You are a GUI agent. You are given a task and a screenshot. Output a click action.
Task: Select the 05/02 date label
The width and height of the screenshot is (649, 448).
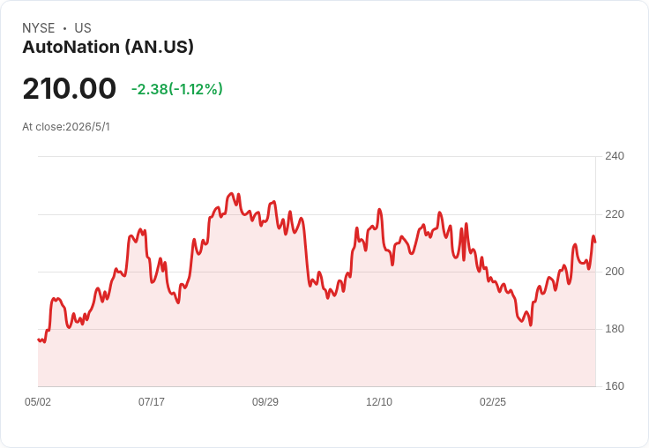(x=38, y=402)
